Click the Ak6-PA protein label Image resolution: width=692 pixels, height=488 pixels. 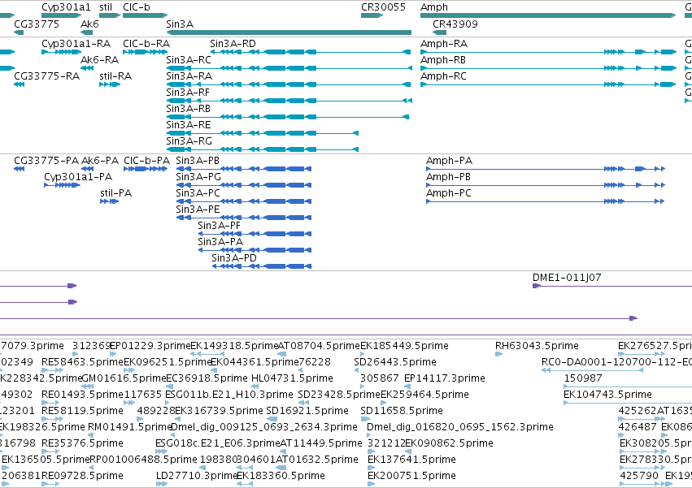click(100, 161)
